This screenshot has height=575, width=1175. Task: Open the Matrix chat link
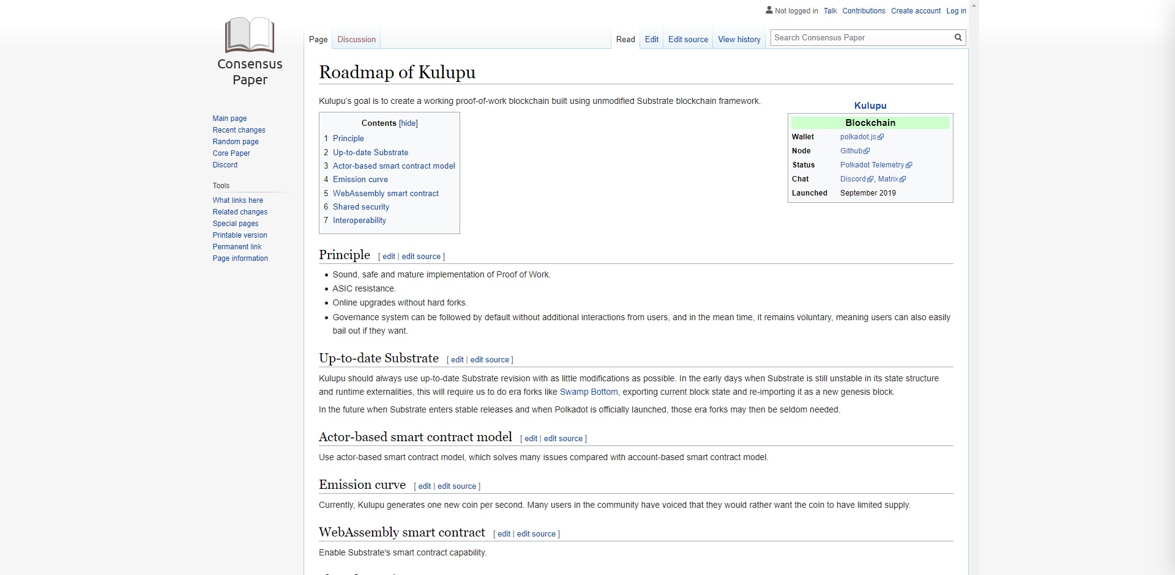888,179
